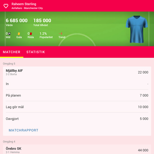
Task: Select the Oavgjort row
Action: (x=77, y=119)
